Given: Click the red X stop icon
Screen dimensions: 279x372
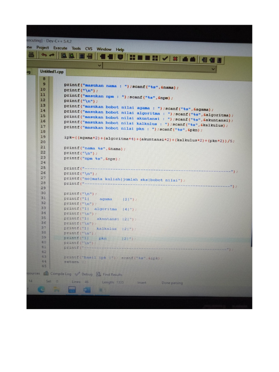Looking at the screenshot, I should pos(175,58).
